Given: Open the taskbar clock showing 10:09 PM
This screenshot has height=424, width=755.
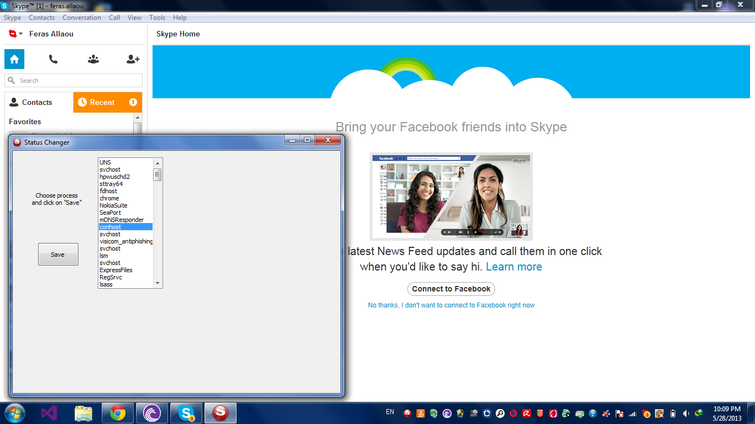Looking at the screenshot, I should (727, 414).
